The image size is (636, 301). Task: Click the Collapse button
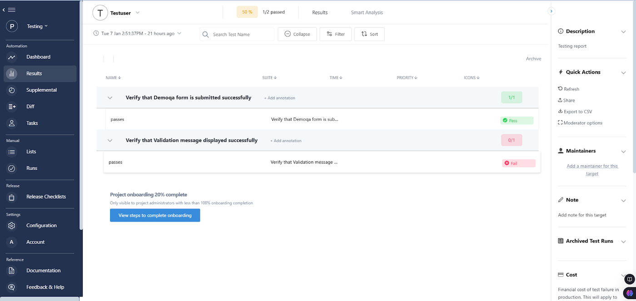(x=297, y=34)
